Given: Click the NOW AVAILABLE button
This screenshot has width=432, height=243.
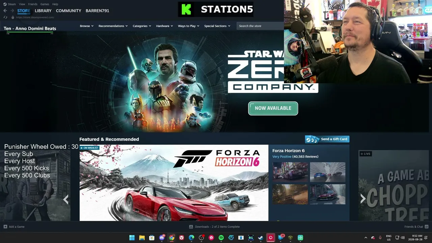Looking at the screenshot, I should click(x=273, y=108).
